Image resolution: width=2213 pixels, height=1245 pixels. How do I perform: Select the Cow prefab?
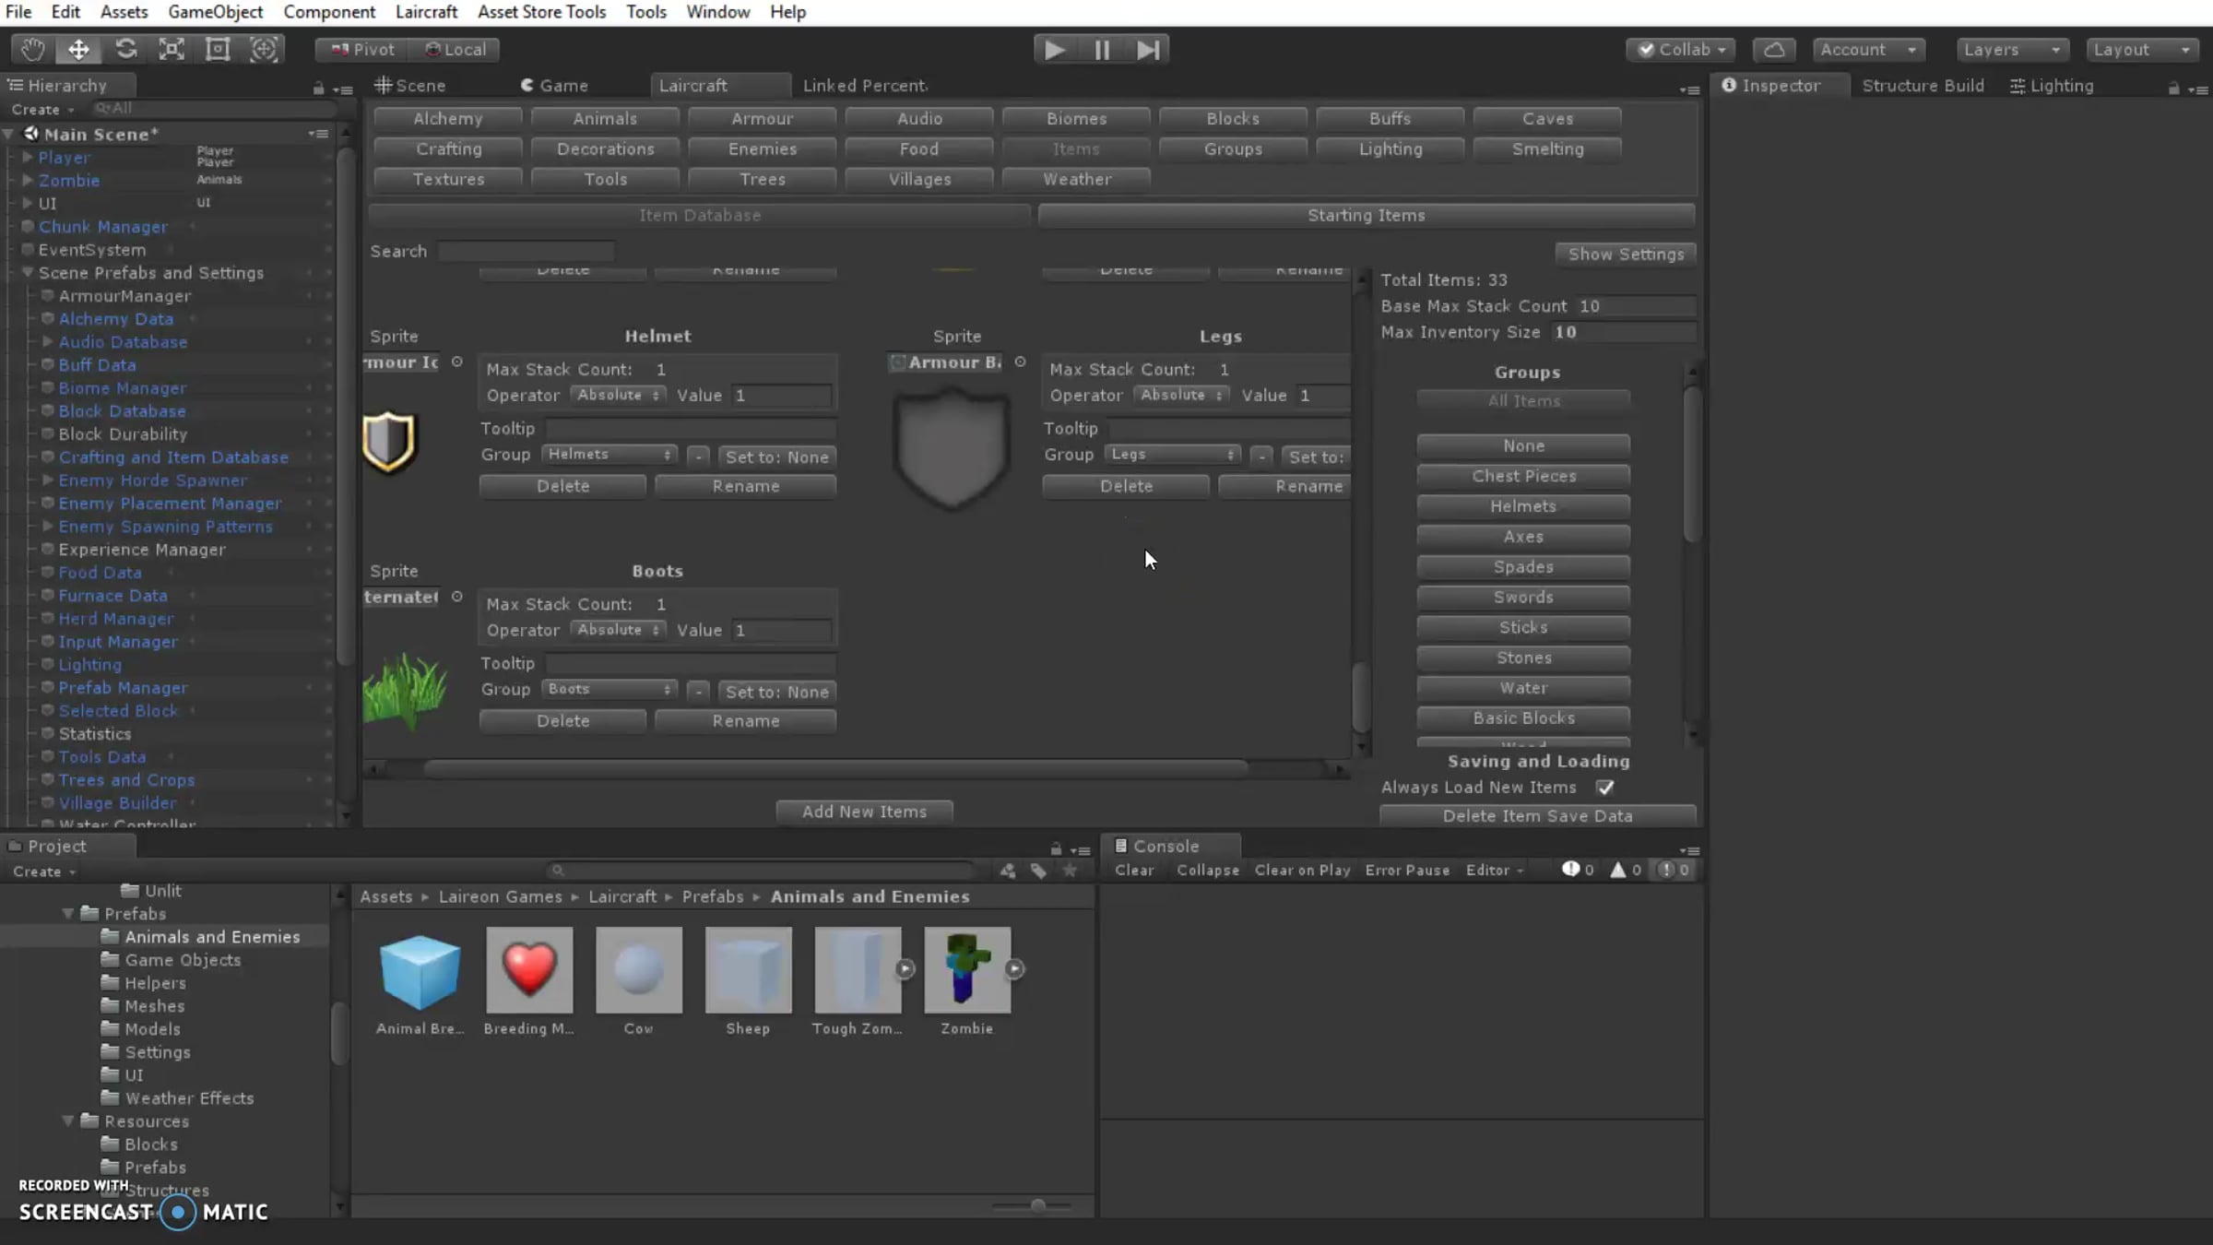pyautogui.click(x=639, y=971)
